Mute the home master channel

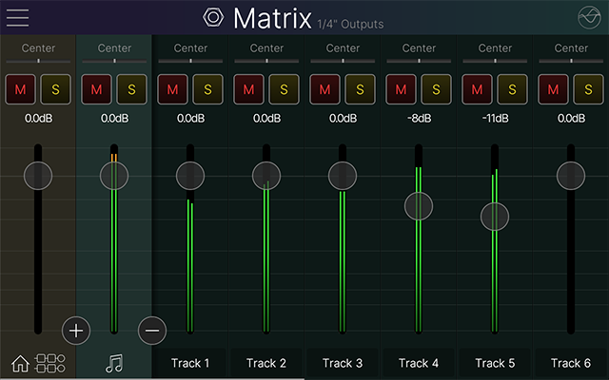(20, 89)
